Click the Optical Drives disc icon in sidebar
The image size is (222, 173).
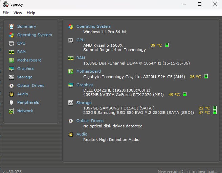pyautogui.click(x=12, y=85)
